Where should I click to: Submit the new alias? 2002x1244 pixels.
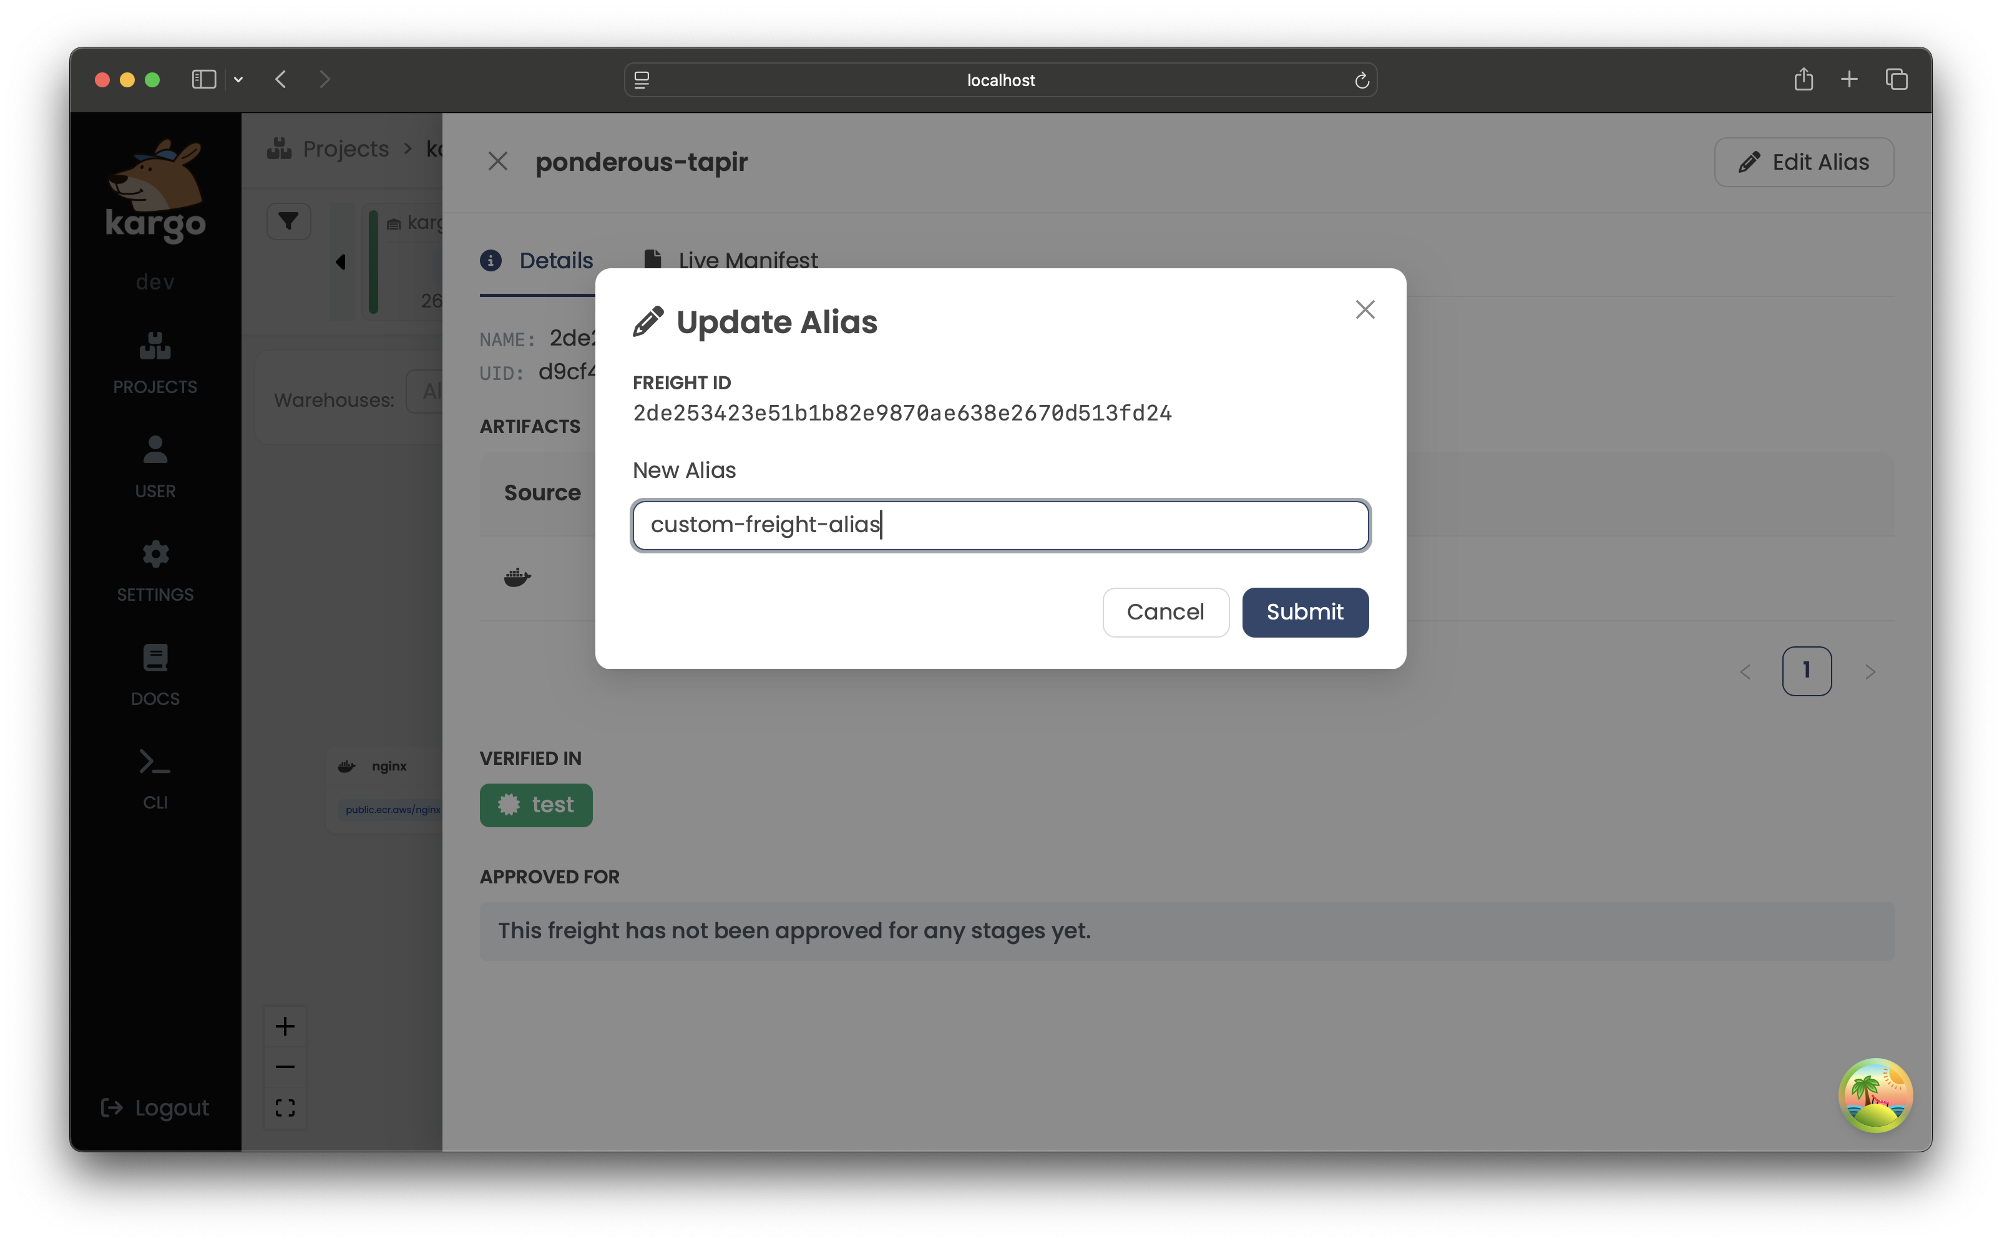coord(1304,612)
